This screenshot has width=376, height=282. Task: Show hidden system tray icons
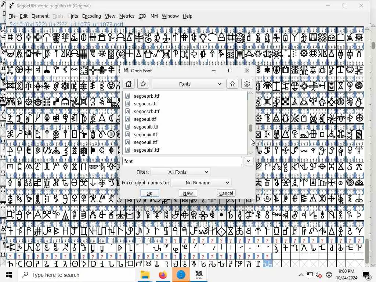pyautogui.click(x=301, y=275)
